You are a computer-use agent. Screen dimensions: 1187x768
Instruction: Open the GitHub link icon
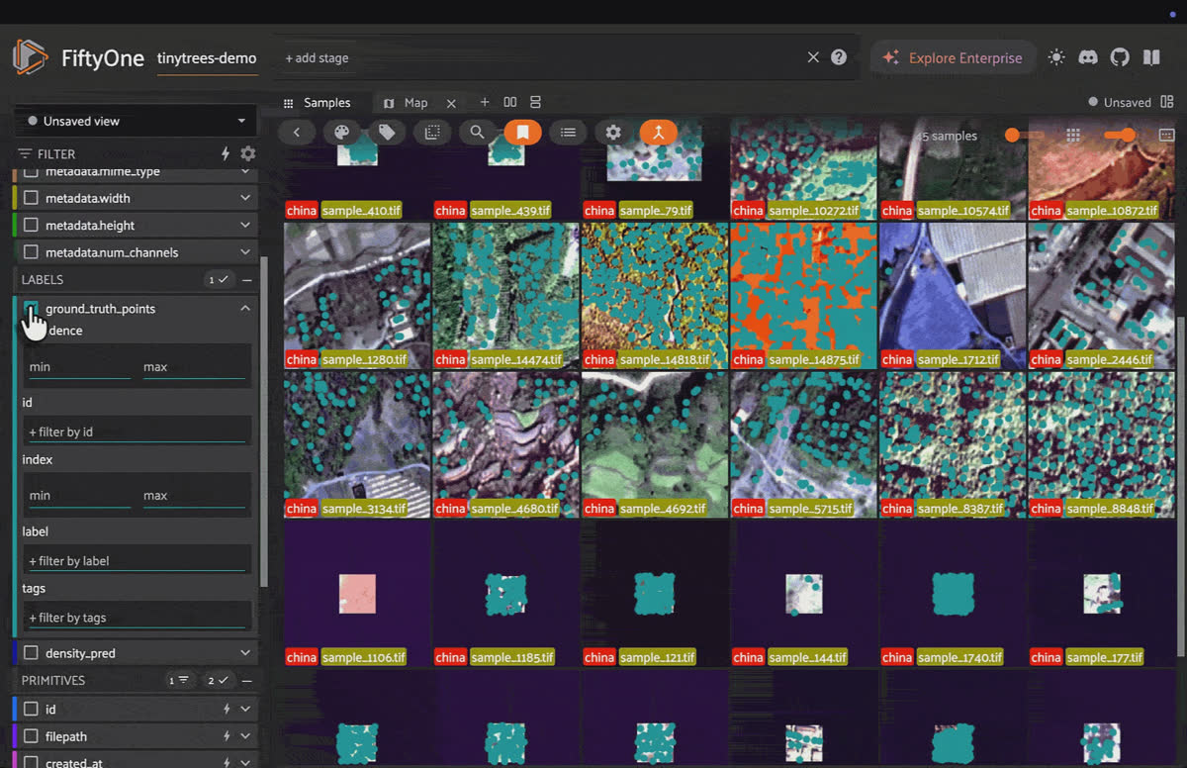(x=1120, y=57)
